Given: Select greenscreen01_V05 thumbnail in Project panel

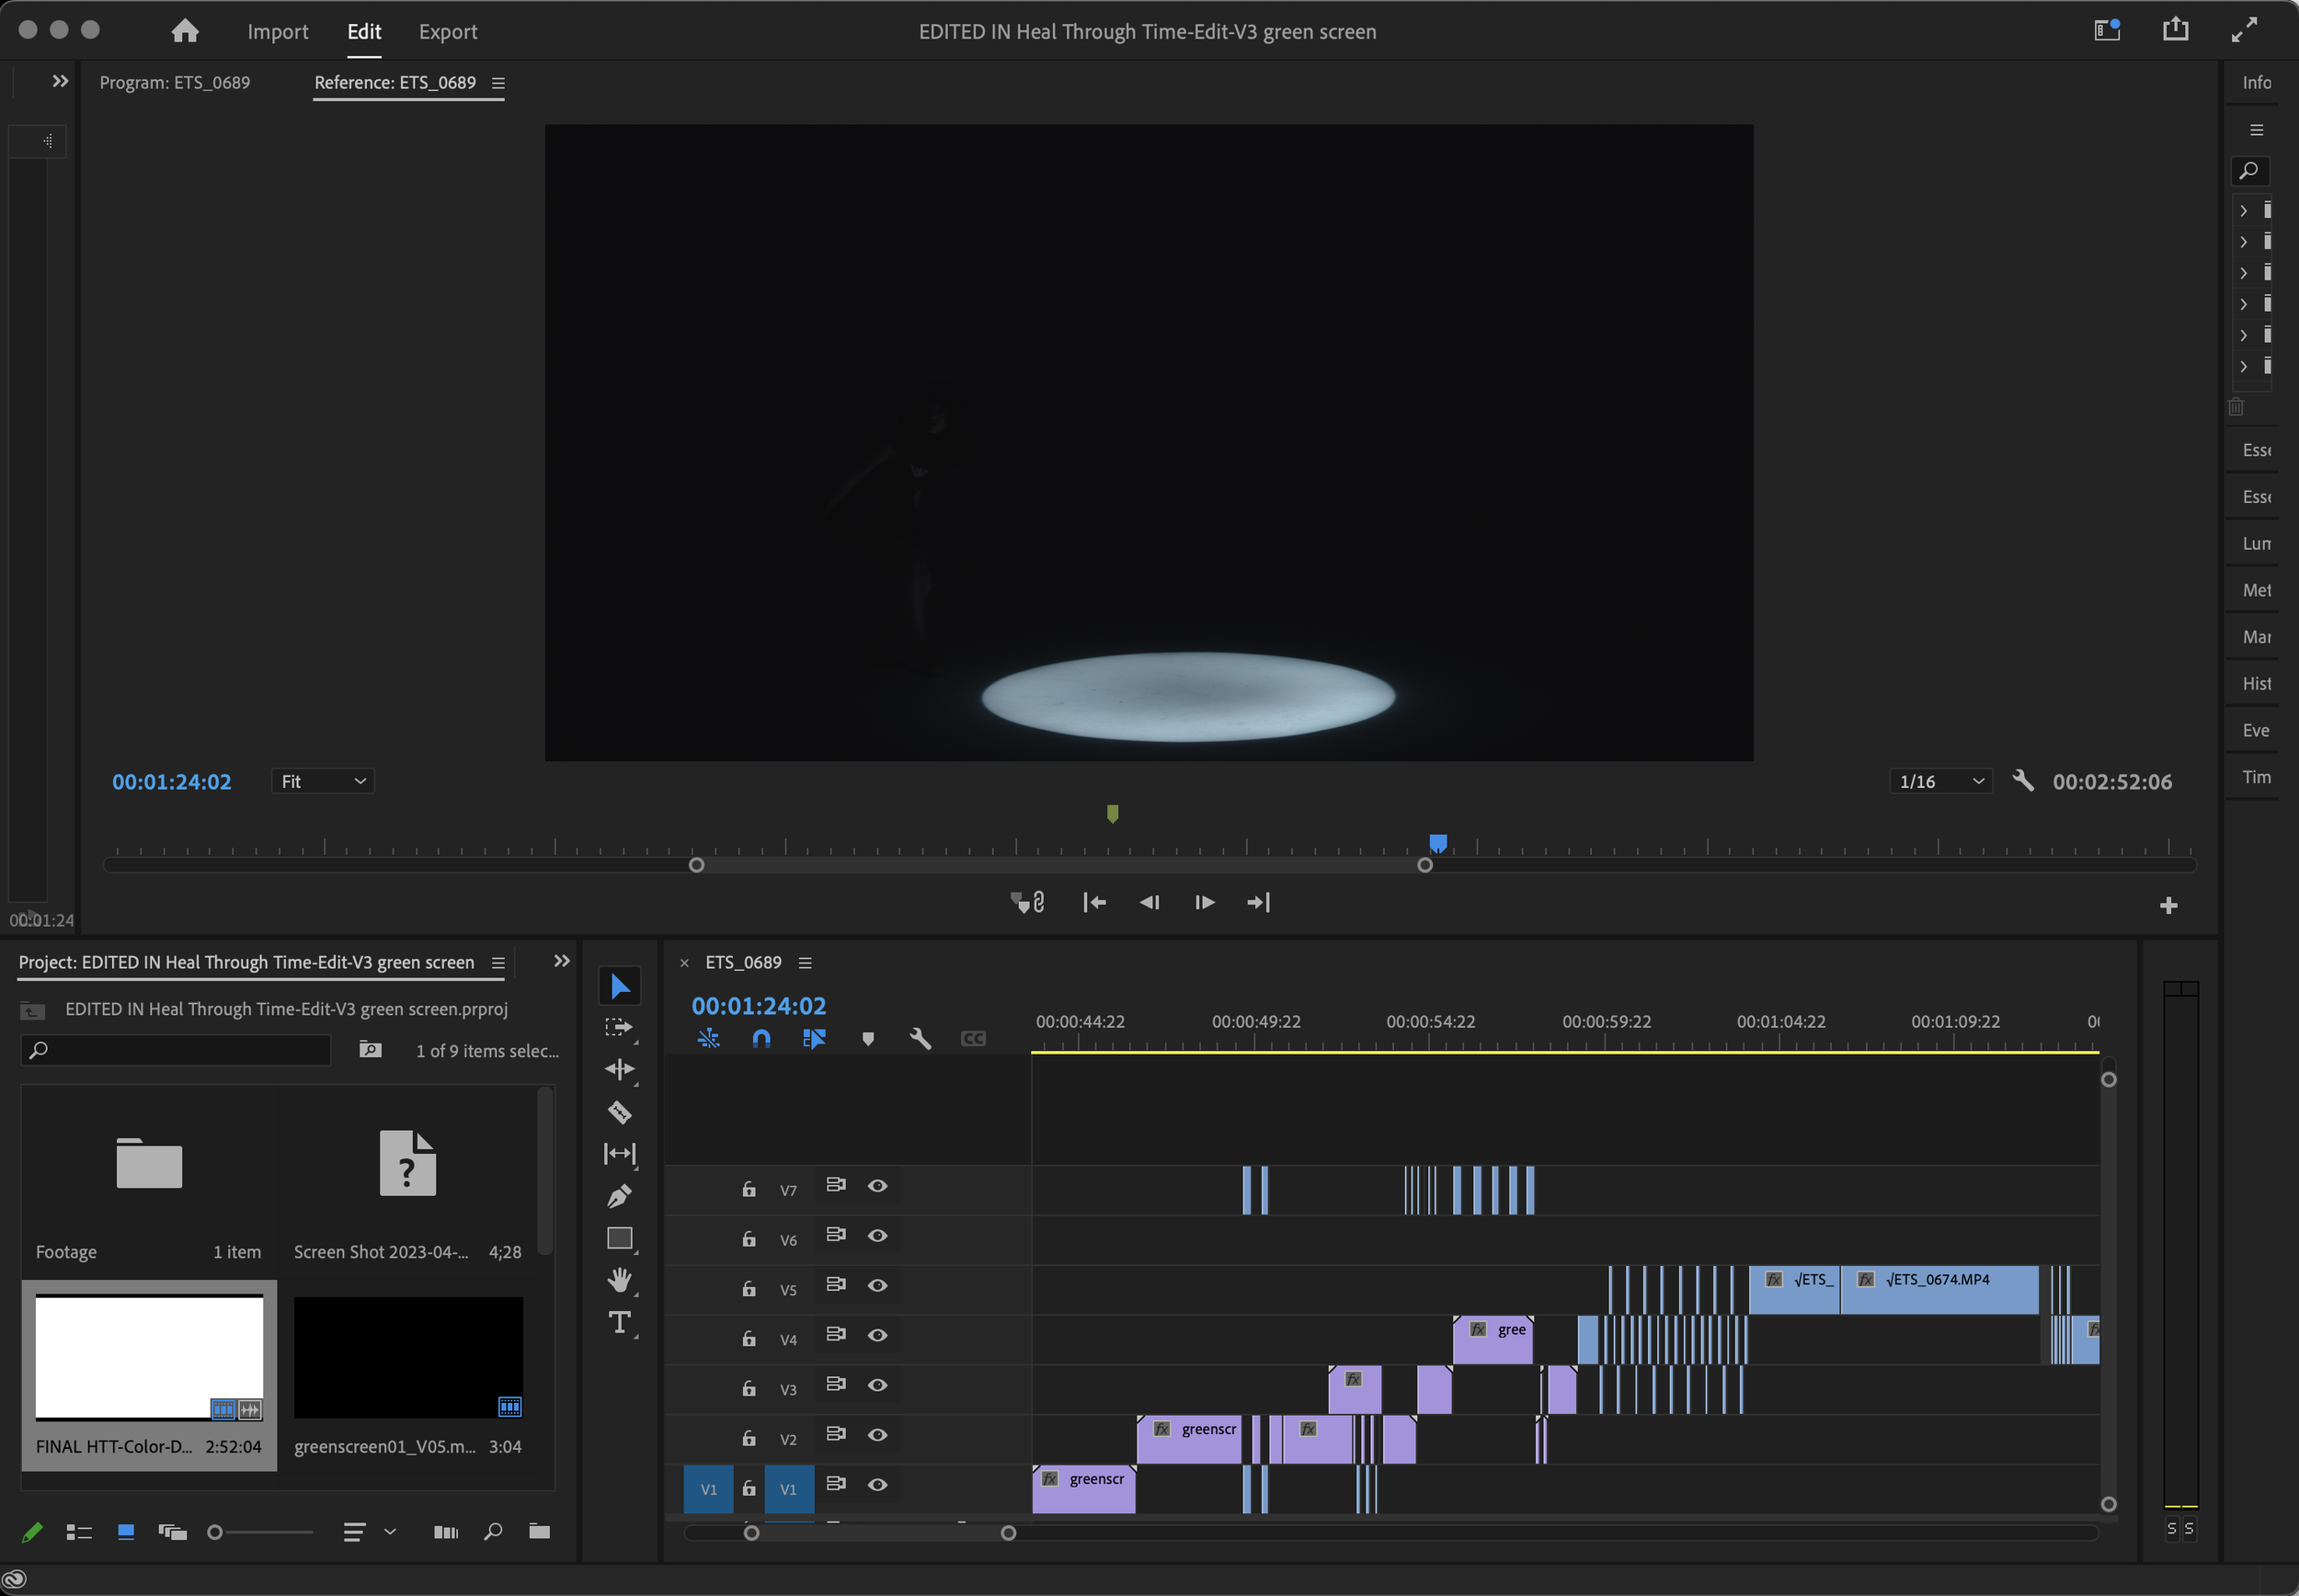Looking at the screenshot, I should (408, 1357).
